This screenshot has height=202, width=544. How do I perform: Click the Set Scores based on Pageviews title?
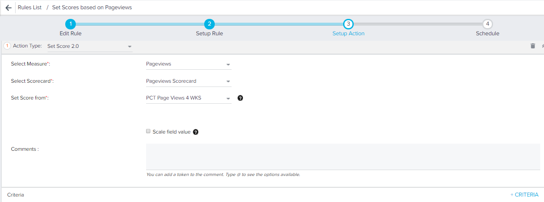click(x=92, y=8)
